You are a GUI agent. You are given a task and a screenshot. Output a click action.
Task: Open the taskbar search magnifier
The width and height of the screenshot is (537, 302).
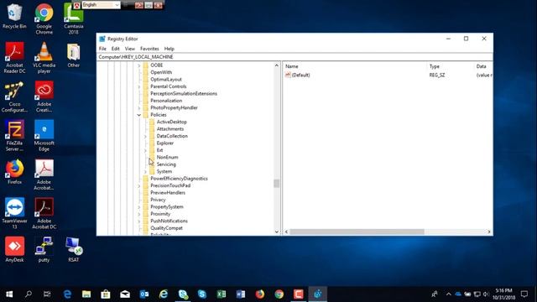29,294
